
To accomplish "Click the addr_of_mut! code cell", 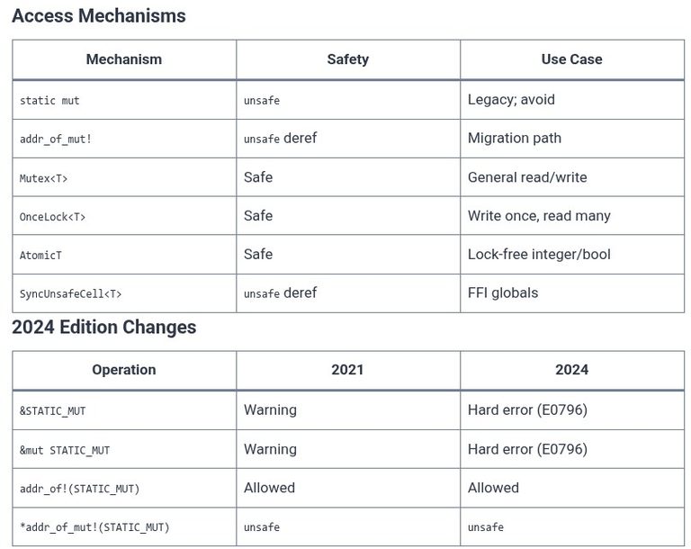I will (x=124, y=139).
